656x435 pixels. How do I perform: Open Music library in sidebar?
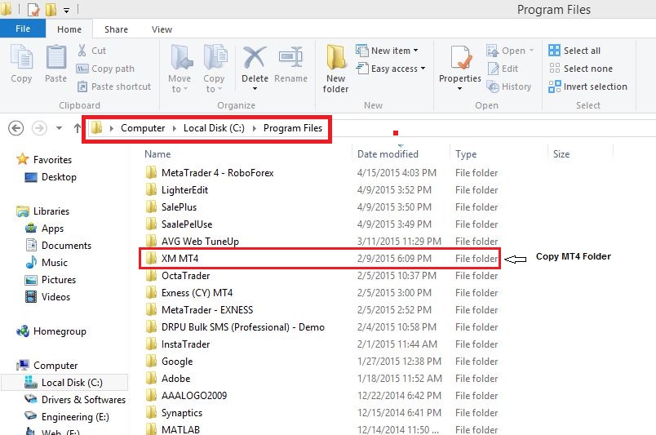tap(46, 263)
